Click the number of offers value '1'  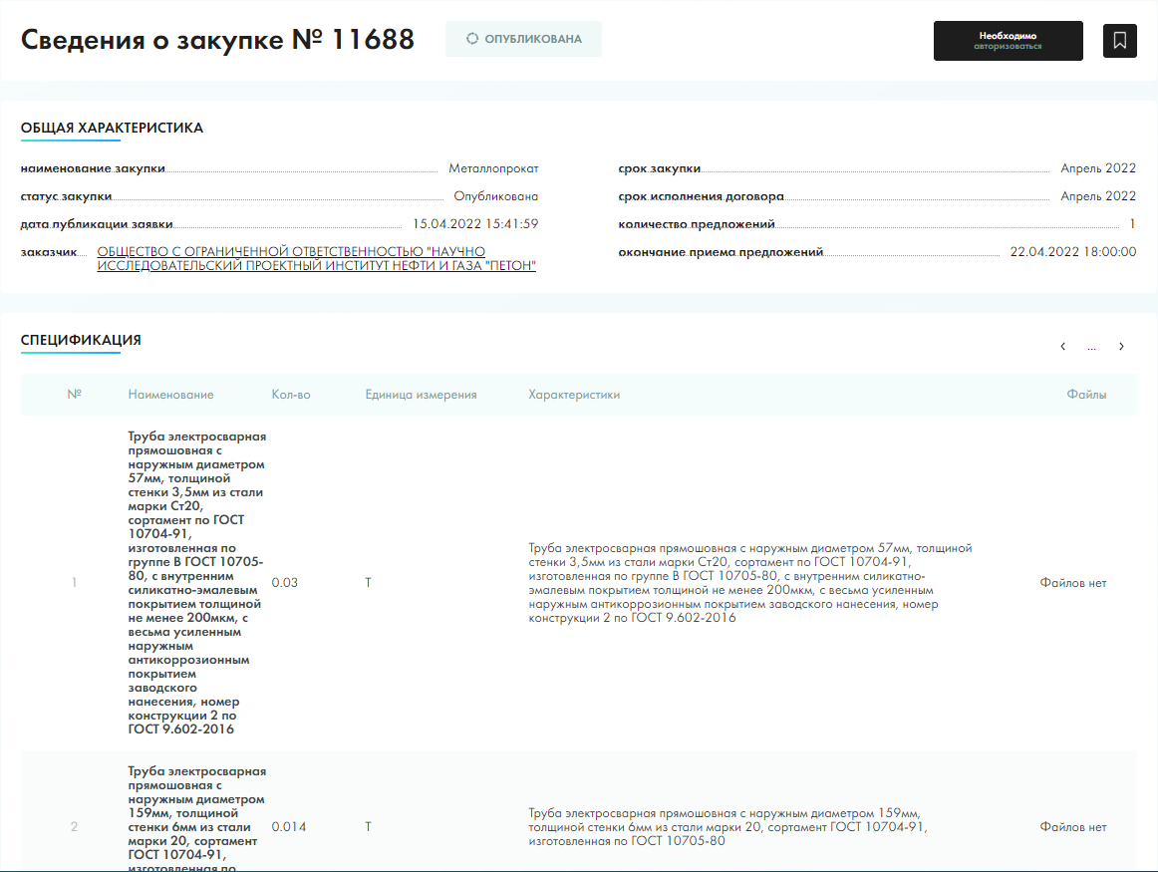click(x=1132, y=223)
